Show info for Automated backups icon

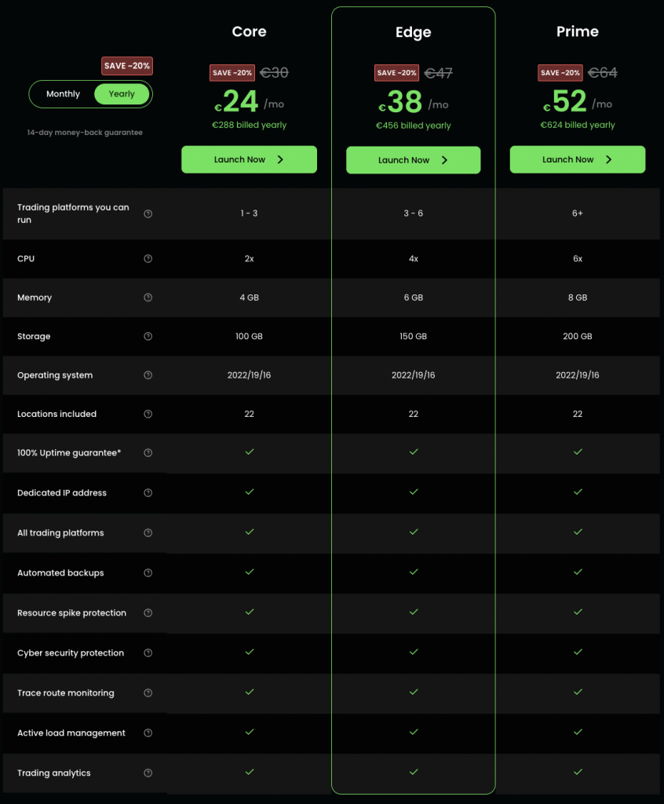coord(148,573)
